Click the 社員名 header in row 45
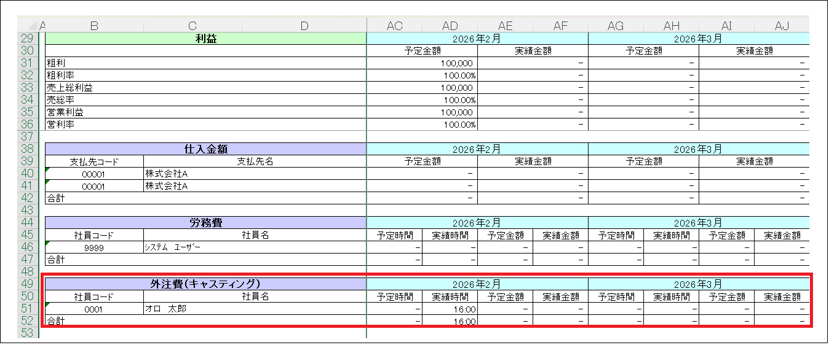 pos(255,235)
